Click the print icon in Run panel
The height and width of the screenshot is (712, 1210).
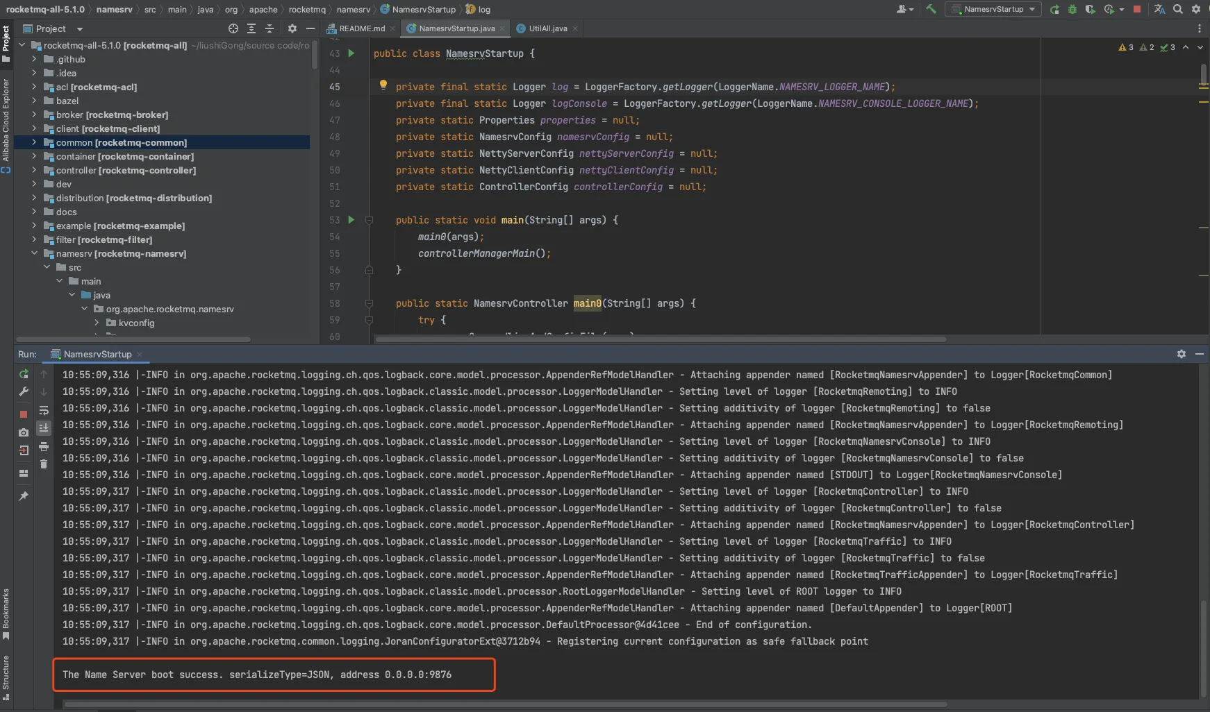[44, 446]
